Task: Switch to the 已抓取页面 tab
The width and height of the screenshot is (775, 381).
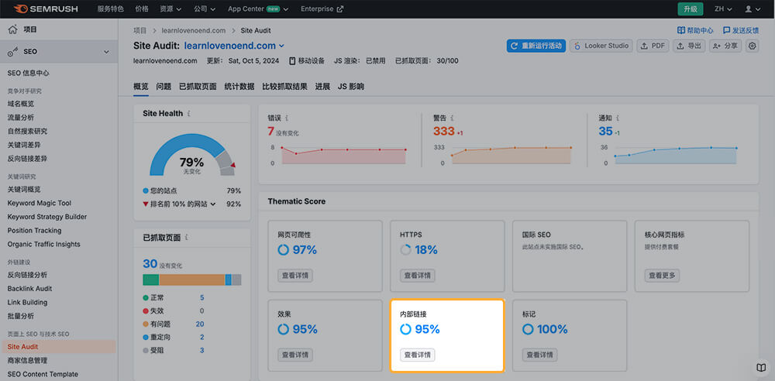Action: 198,87
